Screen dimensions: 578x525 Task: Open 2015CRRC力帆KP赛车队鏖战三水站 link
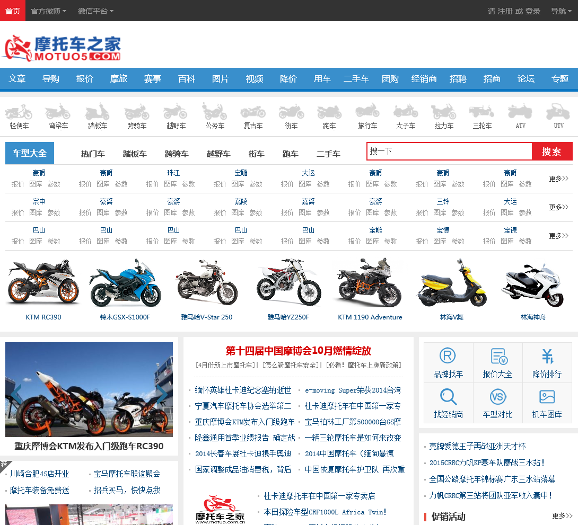click(x=487, y=463)
